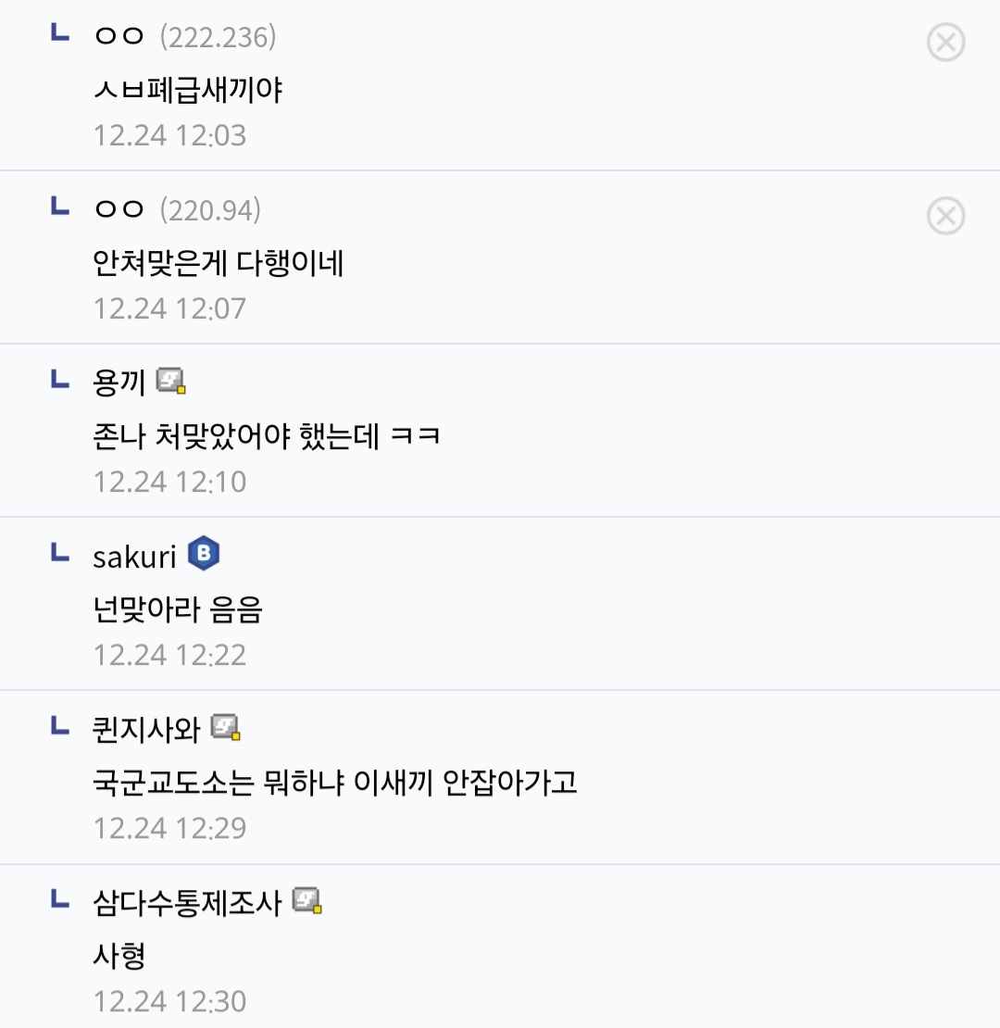The height and width of the screenshot is (1028, 1000).
Task: Click the comment text "안쳐맞은게 다행이네"
Action: click(x=219, y=264)
